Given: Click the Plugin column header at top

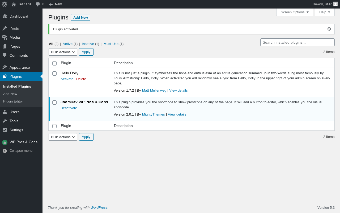Looking at the screenshot, I should [66, 63].
